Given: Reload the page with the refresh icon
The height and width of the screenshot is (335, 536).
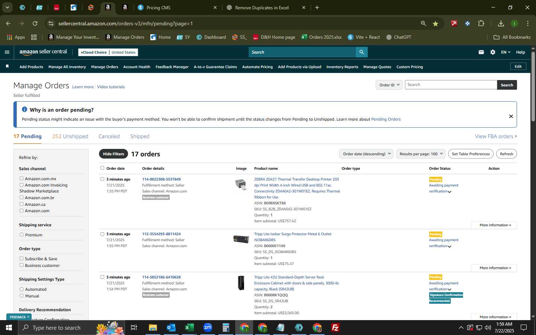Looking at the screenshot, I should click(35, 23).
